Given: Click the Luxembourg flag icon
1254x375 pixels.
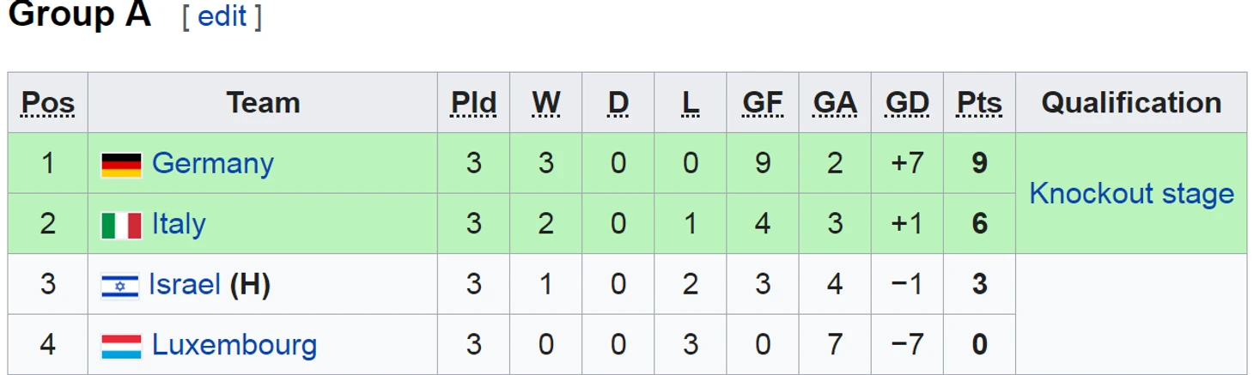Looking at the screenshot, I should 121,347.
